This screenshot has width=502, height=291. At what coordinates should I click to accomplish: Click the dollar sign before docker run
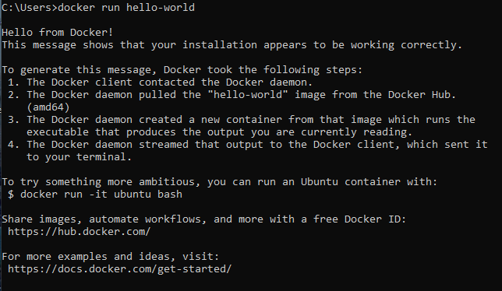tap(11, 195)
